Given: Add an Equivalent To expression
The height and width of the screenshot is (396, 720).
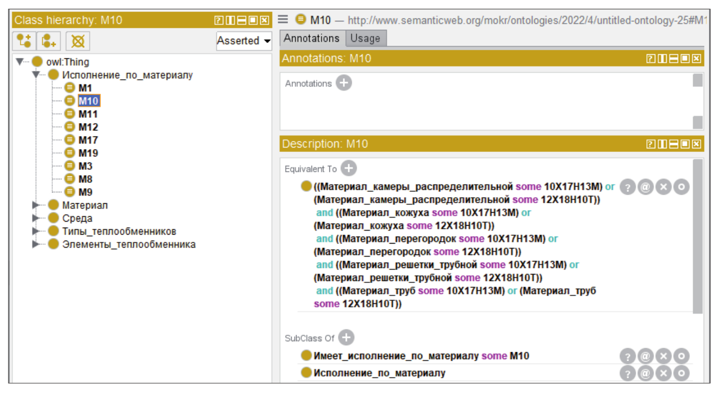Looking at the screenshot, I should click(x=348, y=169).
